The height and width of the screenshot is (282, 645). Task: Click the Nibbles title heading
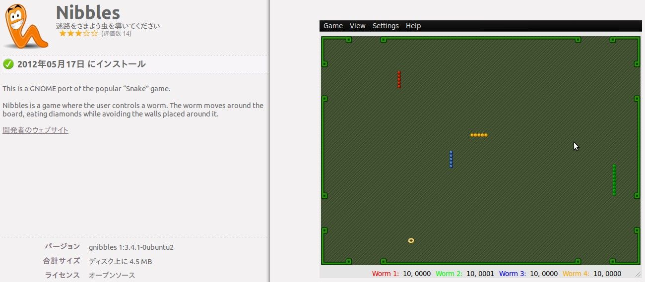coord(88,12)
